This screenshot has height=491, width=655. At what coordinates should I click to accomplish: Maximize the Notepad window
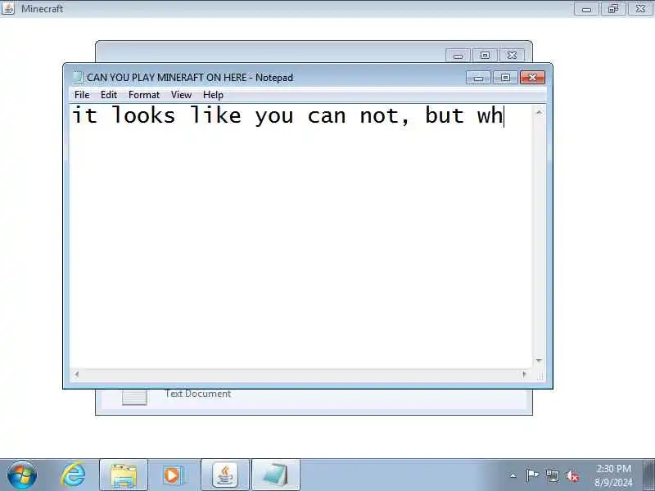[x=505, y=78]
